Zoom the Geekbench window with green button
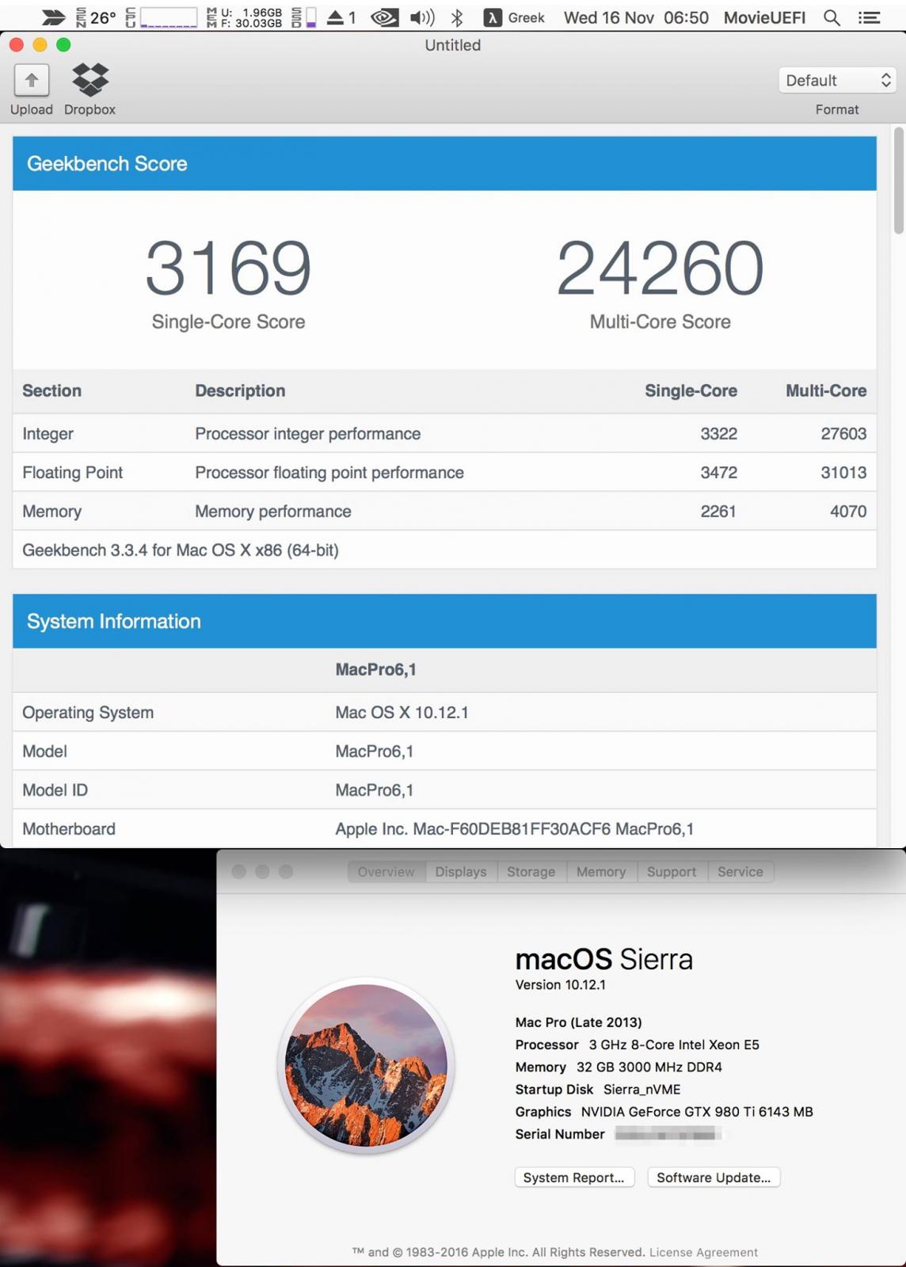This screenshot has height=1267, width=906. tap(63, 45)
